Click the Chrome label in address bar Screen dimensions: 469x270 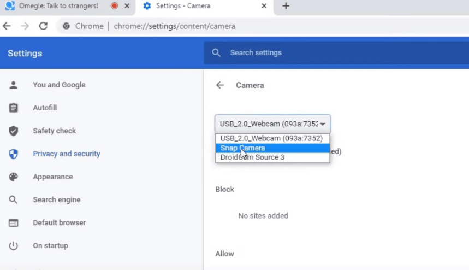click(x=89, y=26)
